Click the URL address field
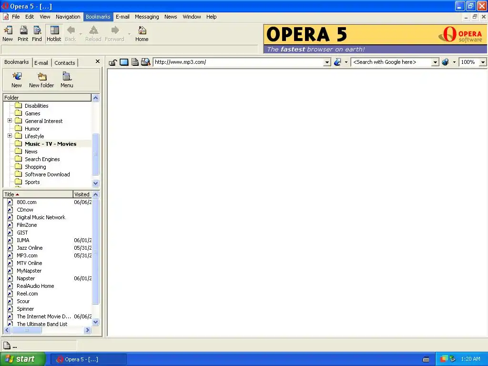 238,62
